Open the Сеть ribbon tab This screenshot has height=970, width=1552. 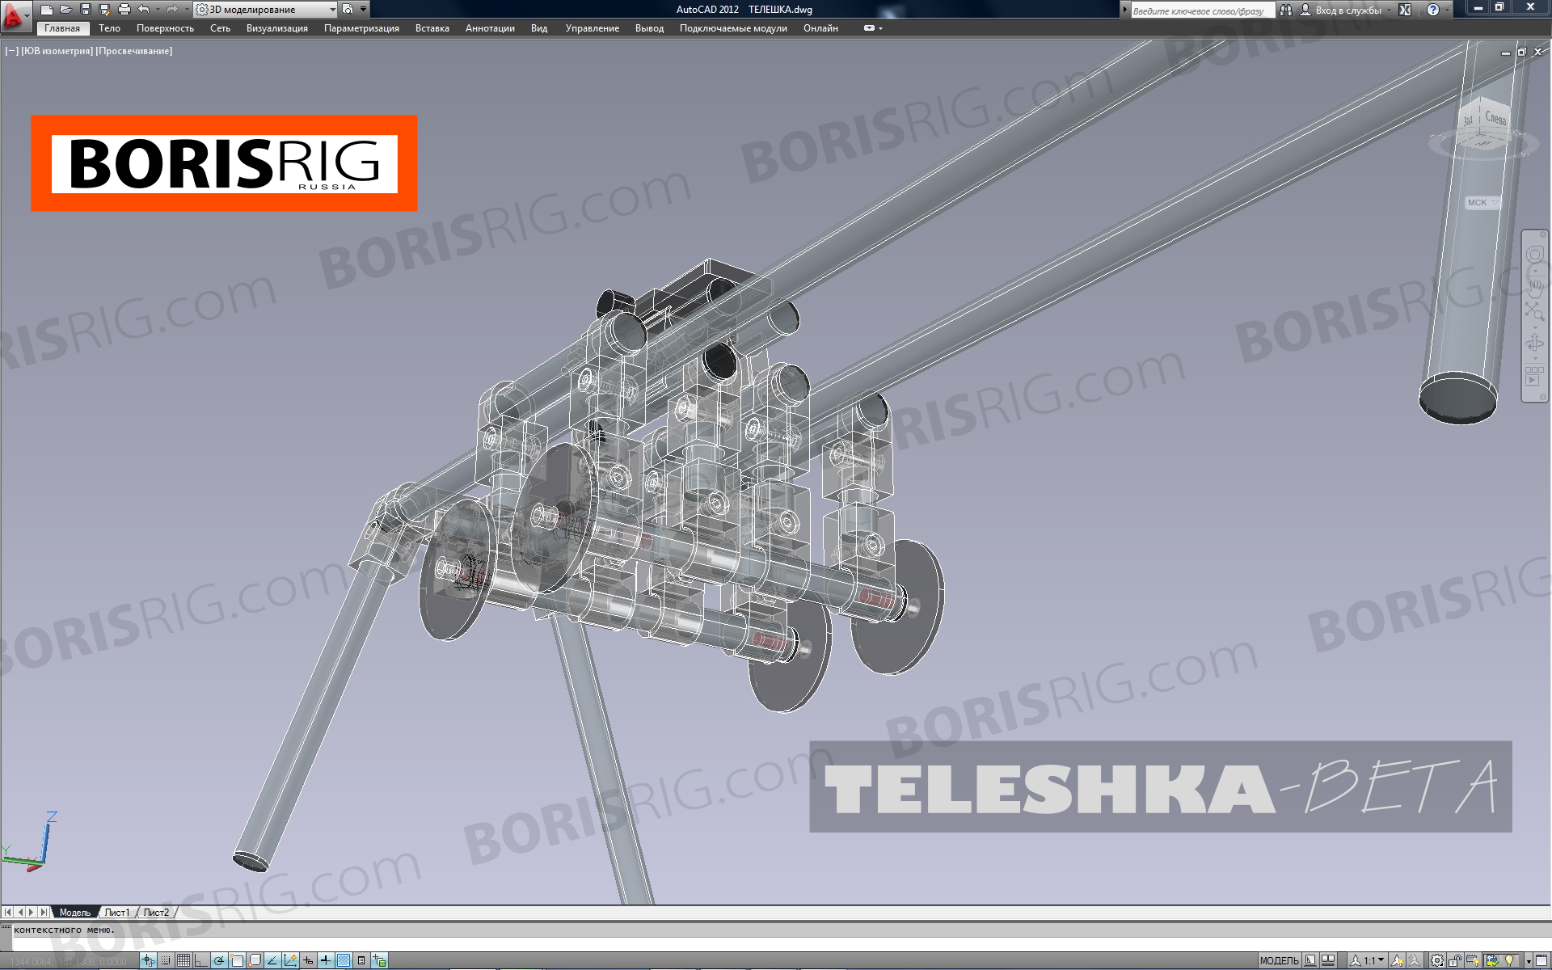(x=220, y=28)
